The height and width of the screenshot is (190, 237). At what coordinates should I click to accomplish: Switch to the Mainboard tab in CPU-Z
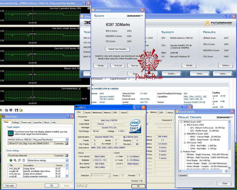[x=97, y=113]
